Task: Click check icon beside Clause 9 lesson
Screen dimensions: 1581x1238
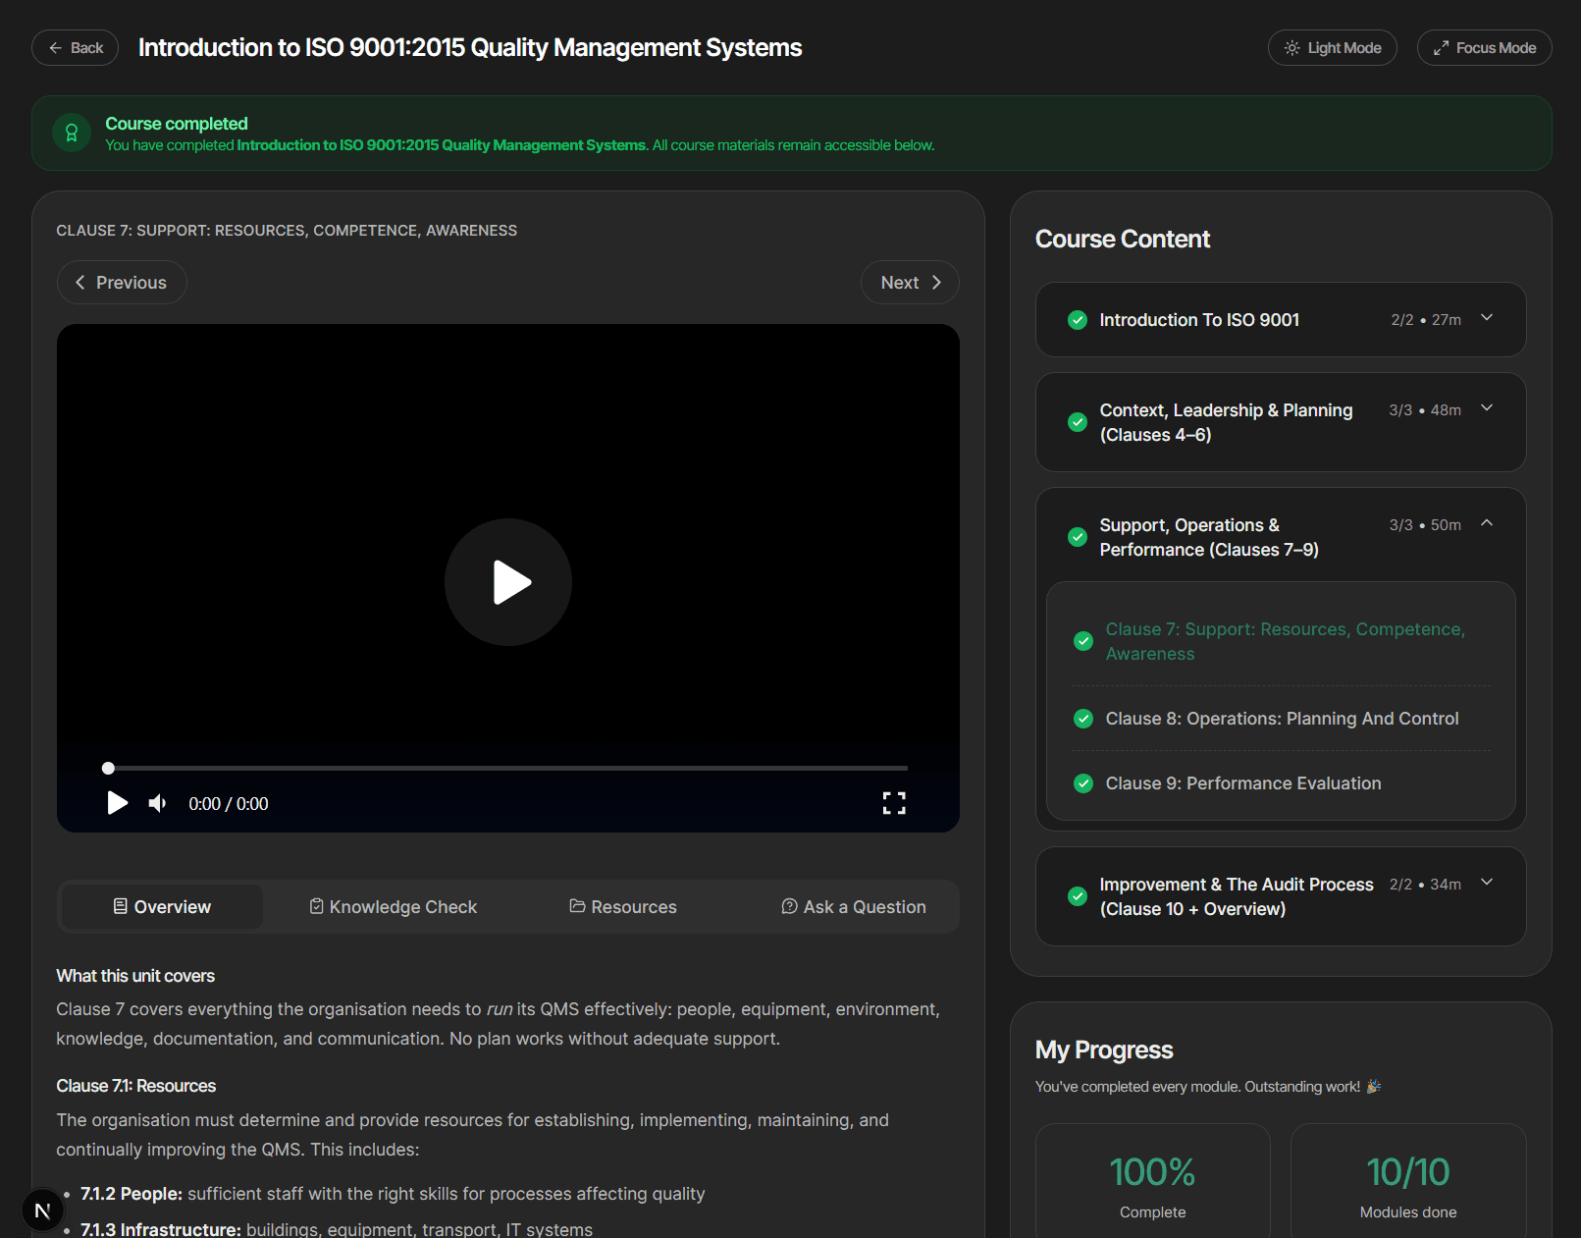Action: click(1083, 783)
